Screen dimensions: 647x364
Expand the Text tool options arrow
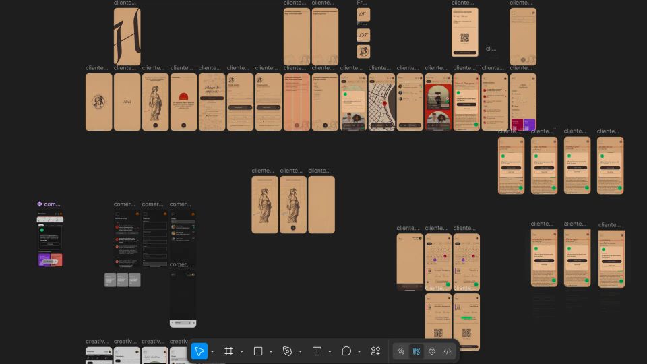[330, 352]
